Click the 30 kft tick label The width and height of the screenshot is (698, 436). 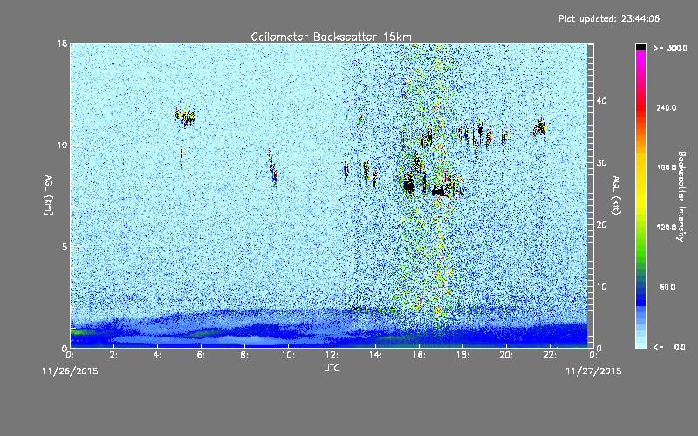tap(601, 162)
